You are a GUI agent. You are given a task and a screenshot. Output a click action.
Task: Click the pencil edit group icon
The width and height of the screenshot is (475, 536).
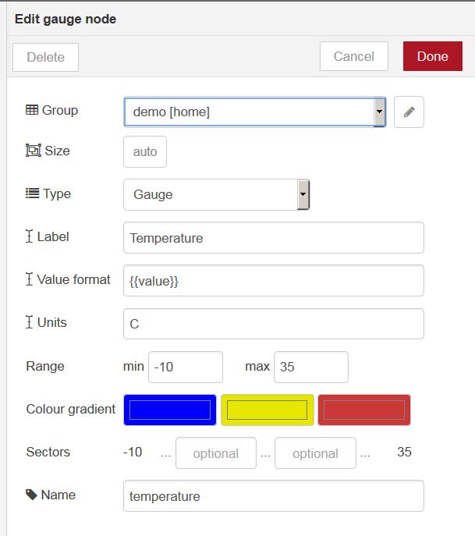tap(409, 112)
